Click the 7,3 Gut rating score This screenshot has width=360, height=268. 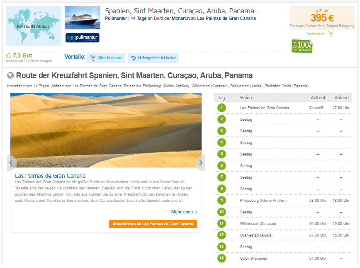(x=22, y=55)
